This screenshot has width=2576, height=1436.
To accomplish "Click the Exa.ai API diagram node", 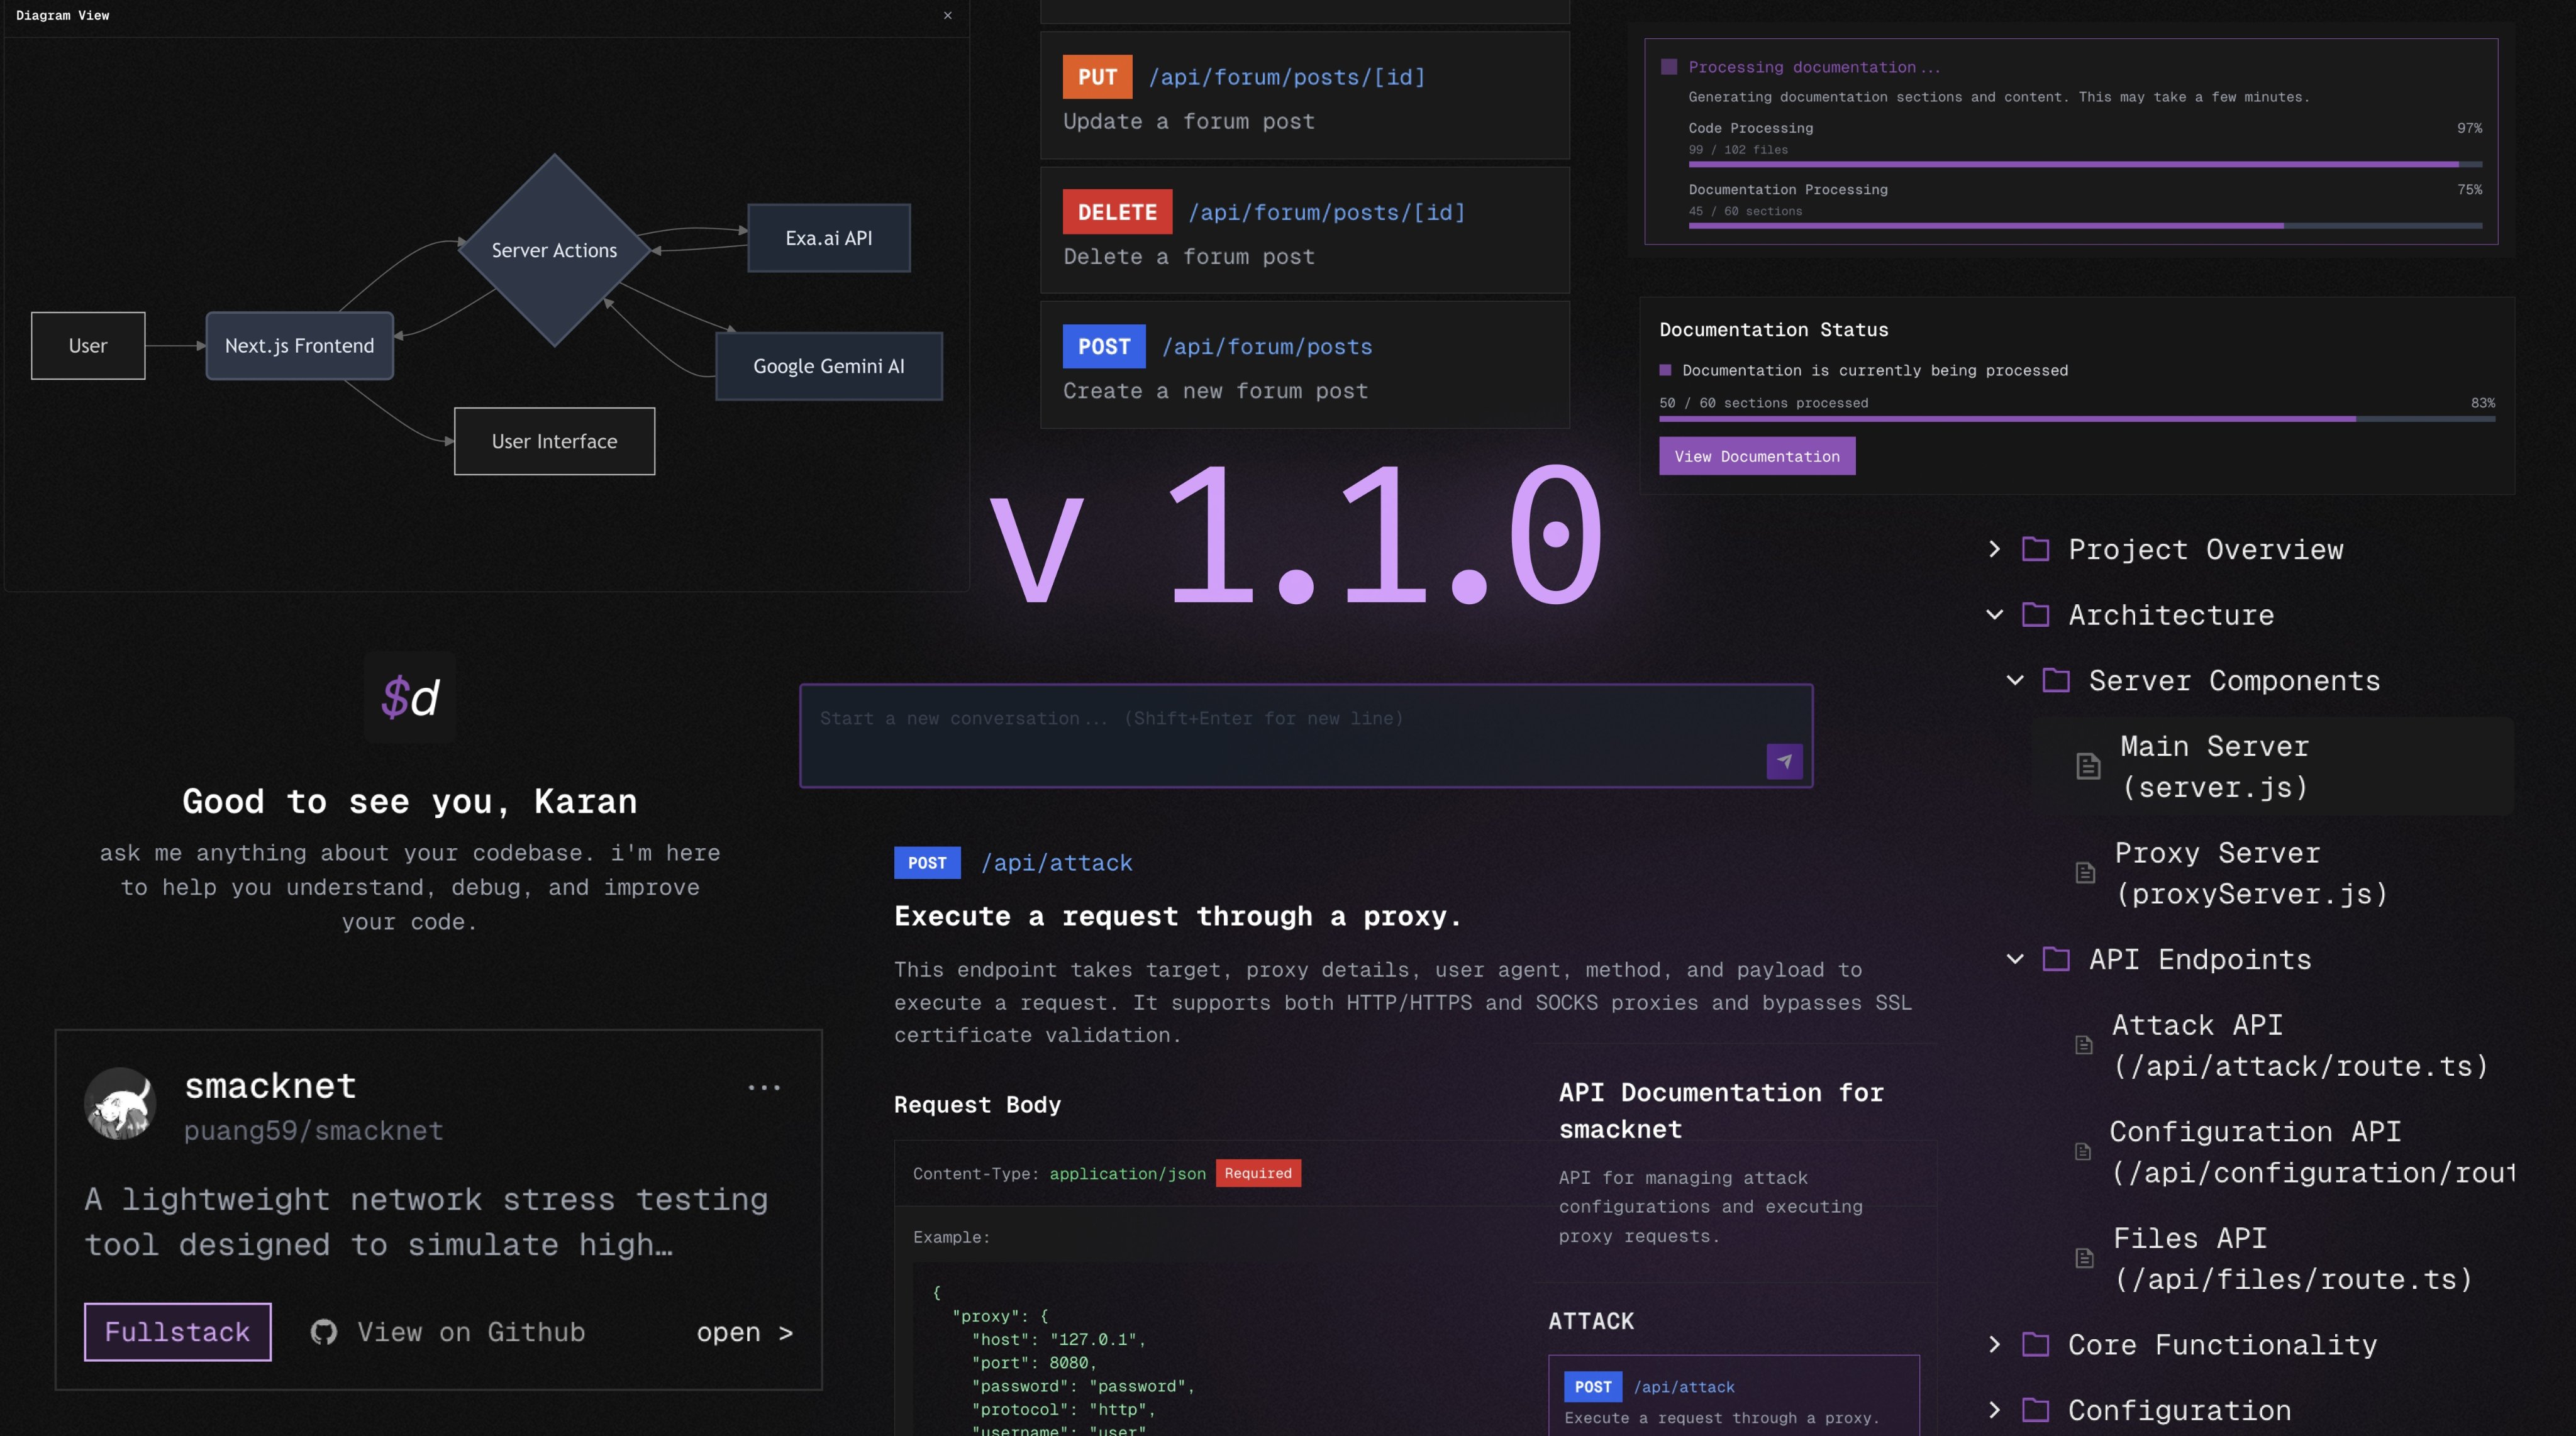I will pos(829,238).
